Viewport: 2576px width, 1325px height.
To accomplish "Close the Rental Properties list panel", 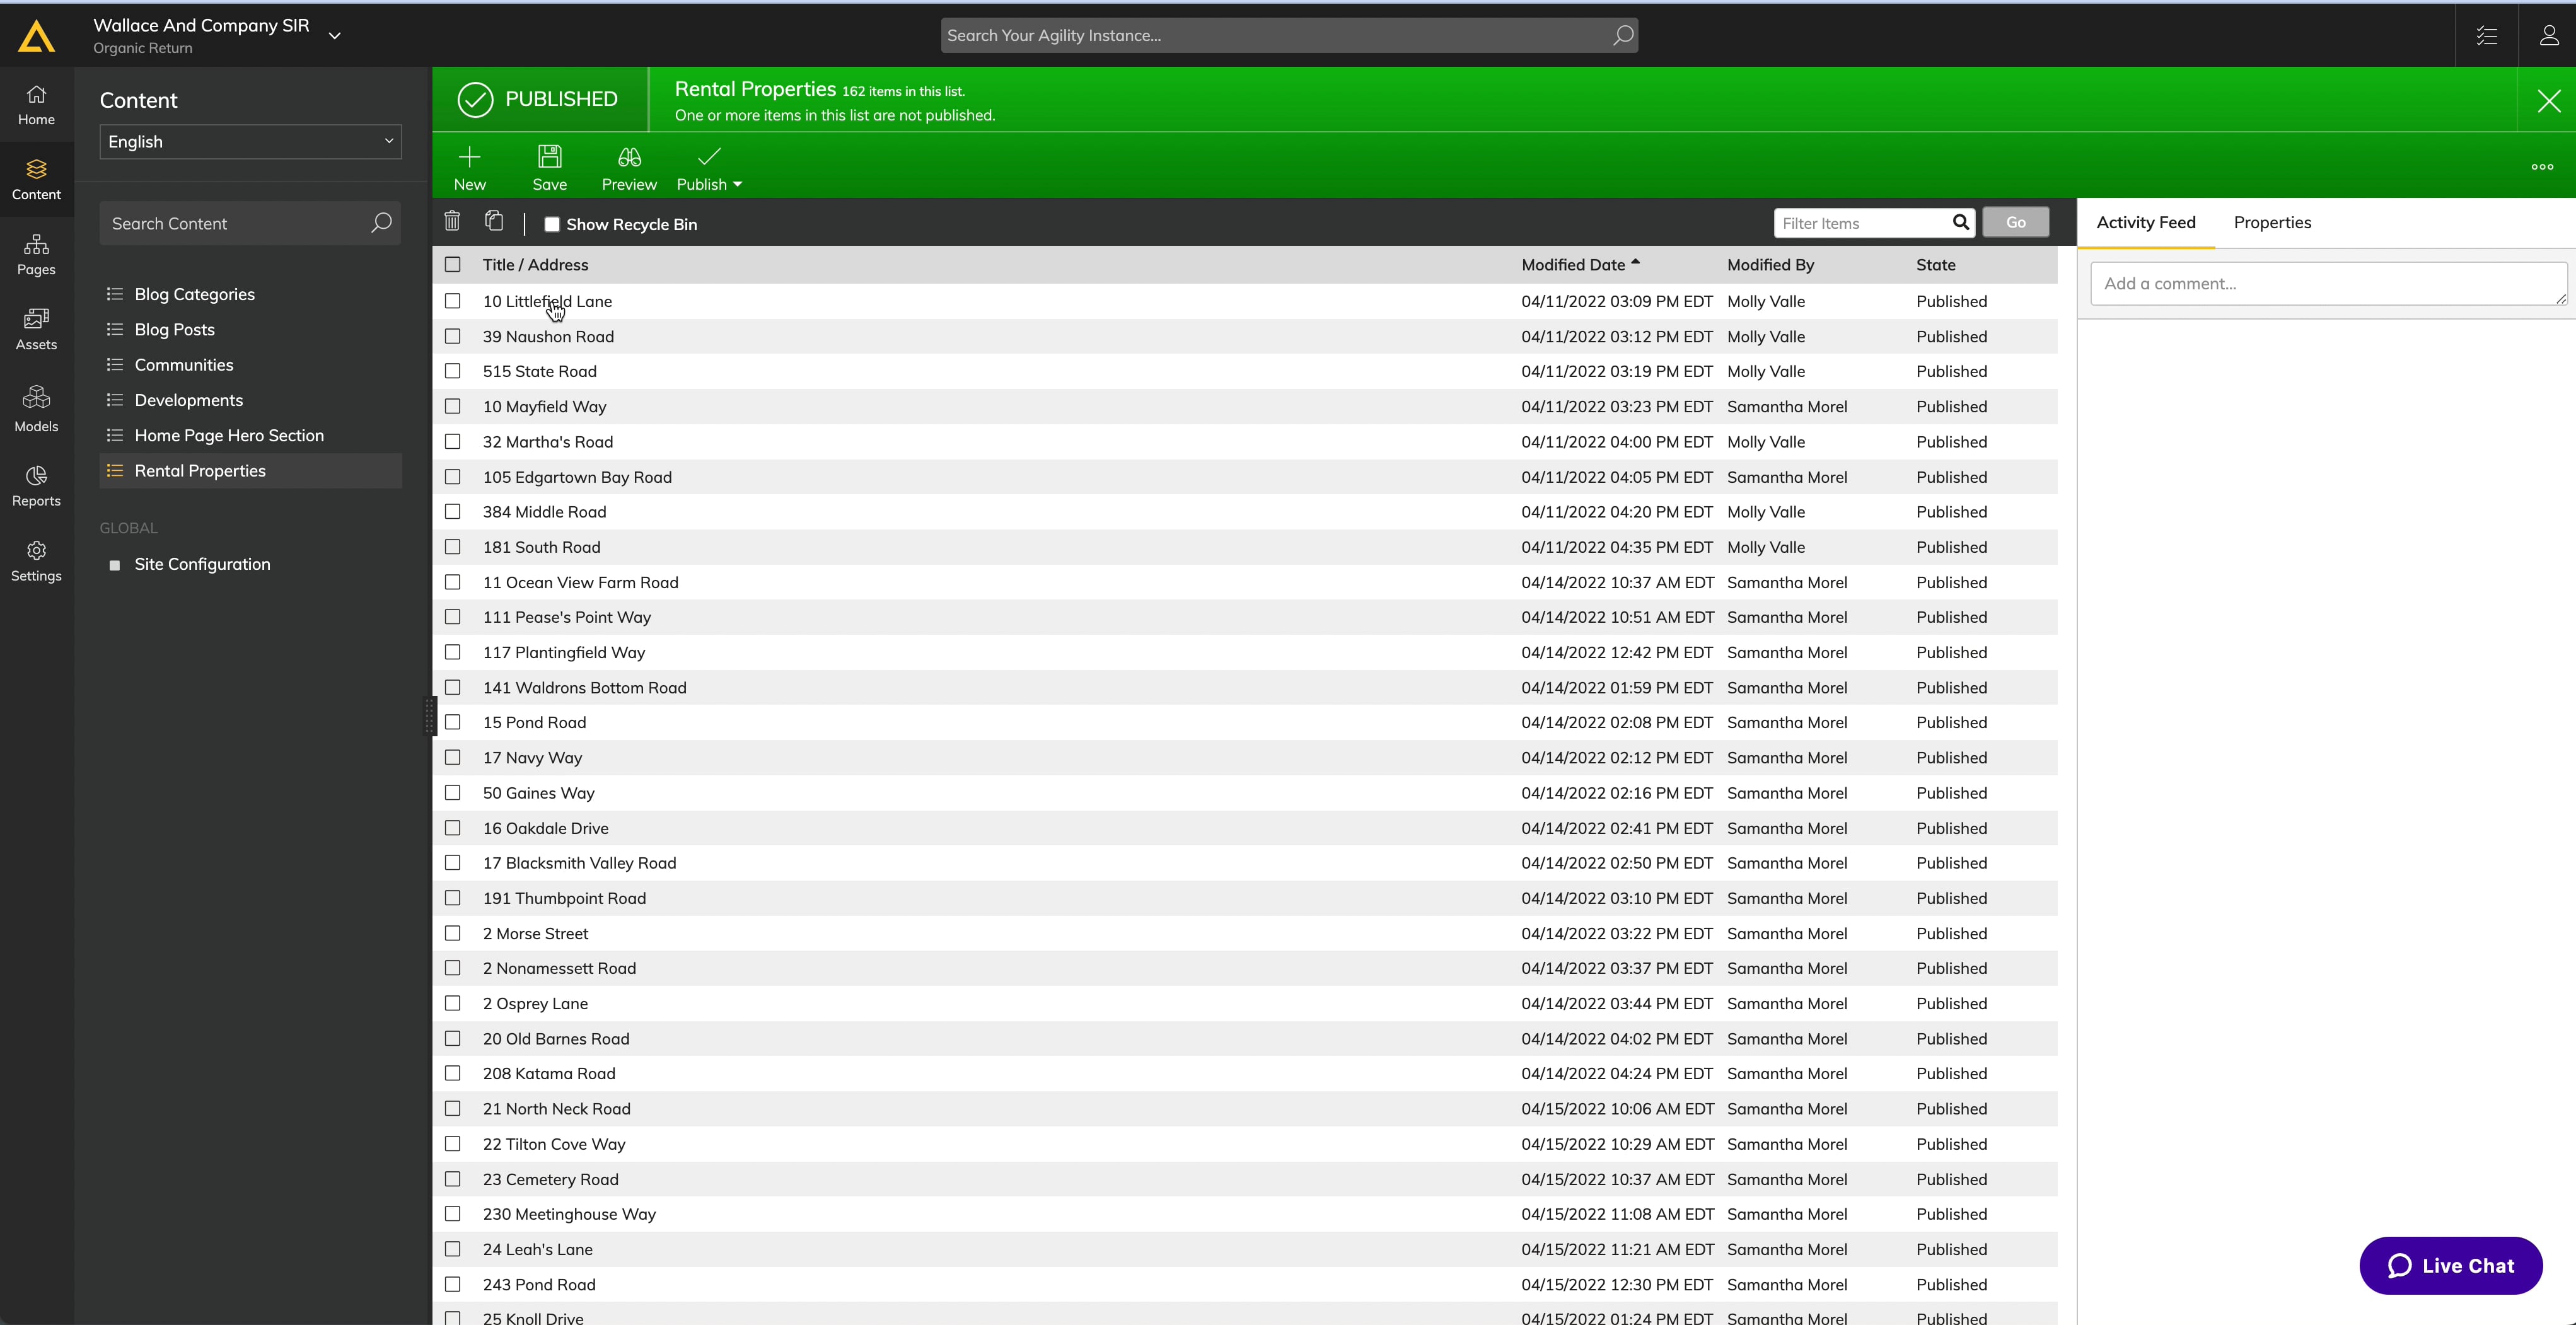I will pos(2548,100).
